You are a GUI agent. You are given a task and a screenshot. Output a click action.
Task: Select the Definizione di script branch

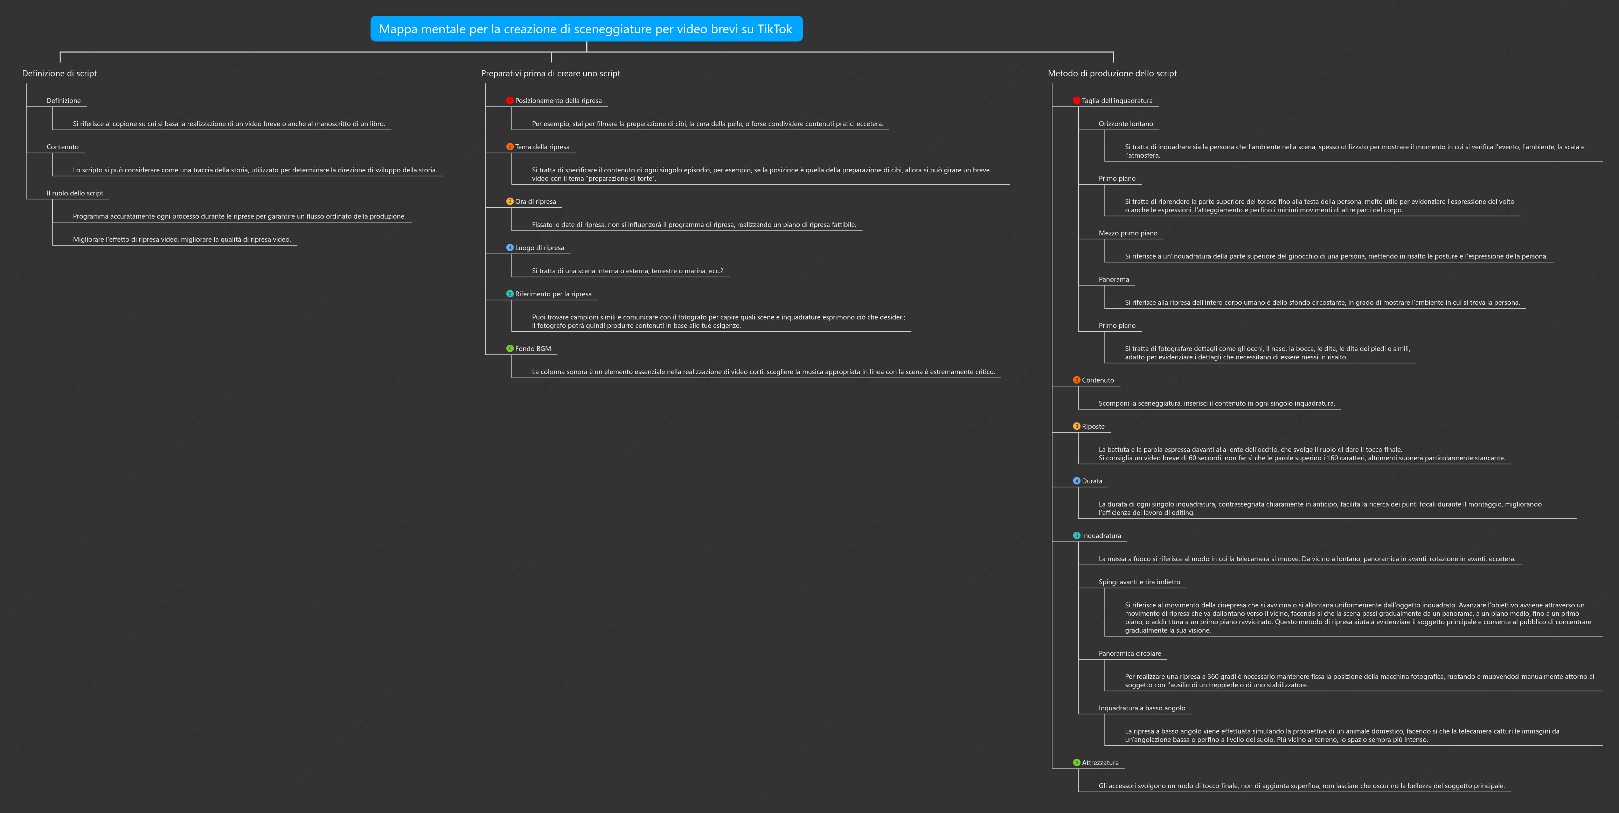[x=60, y=74]
